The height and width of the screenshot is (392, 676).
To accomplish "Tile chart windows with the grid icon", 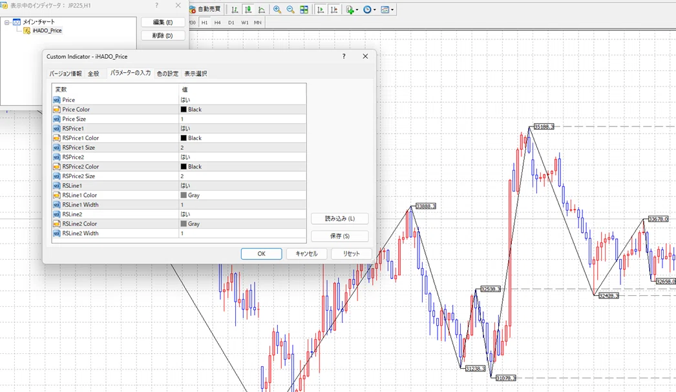I will [x=304, y=10].
